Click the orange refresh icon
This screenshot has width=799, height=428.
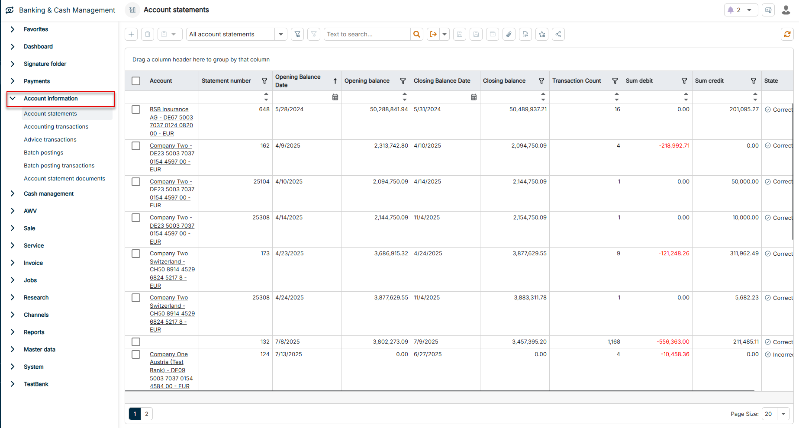click(x=787, y=34)
